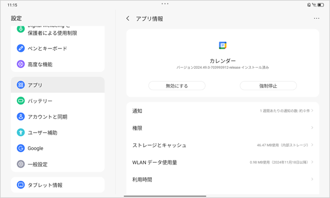Select Google settings item
This screenshot has width=330, height=198.
(58, 148)
